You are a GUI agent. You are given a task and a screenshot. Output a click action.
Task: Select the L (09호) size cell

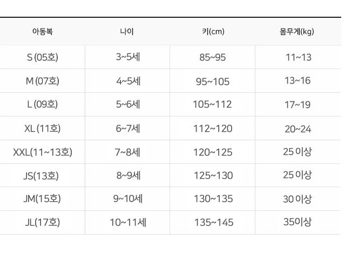[x=43, y=104]
